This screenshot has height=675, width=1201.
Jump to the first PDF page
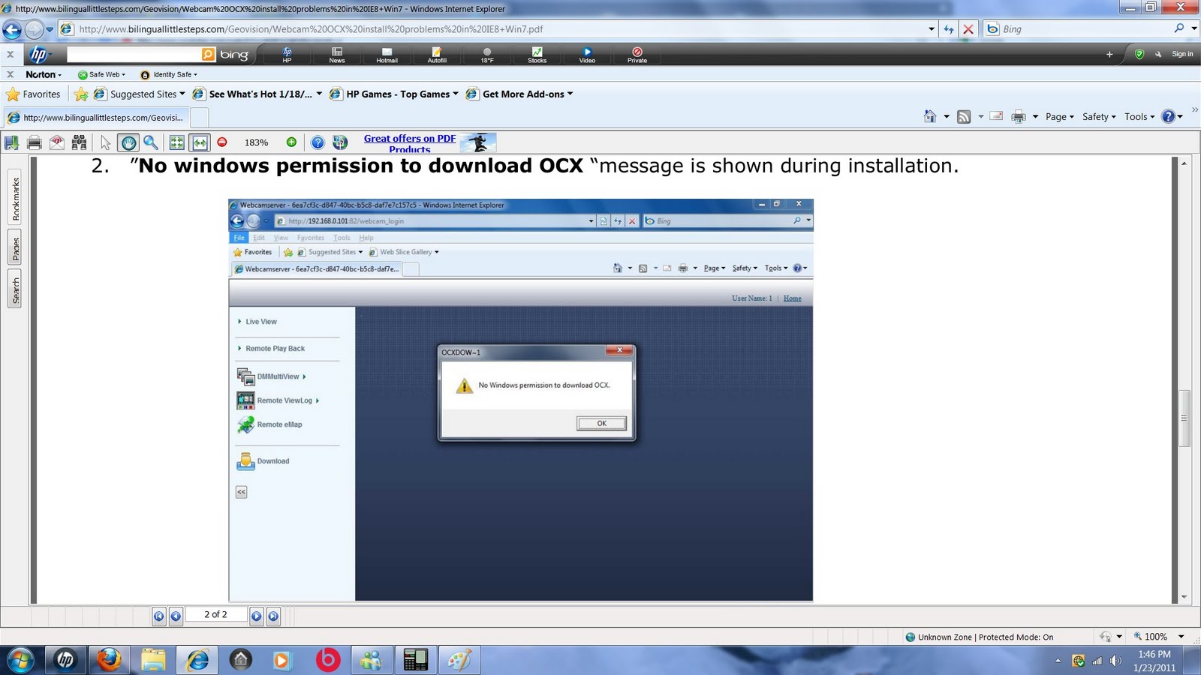159,616
